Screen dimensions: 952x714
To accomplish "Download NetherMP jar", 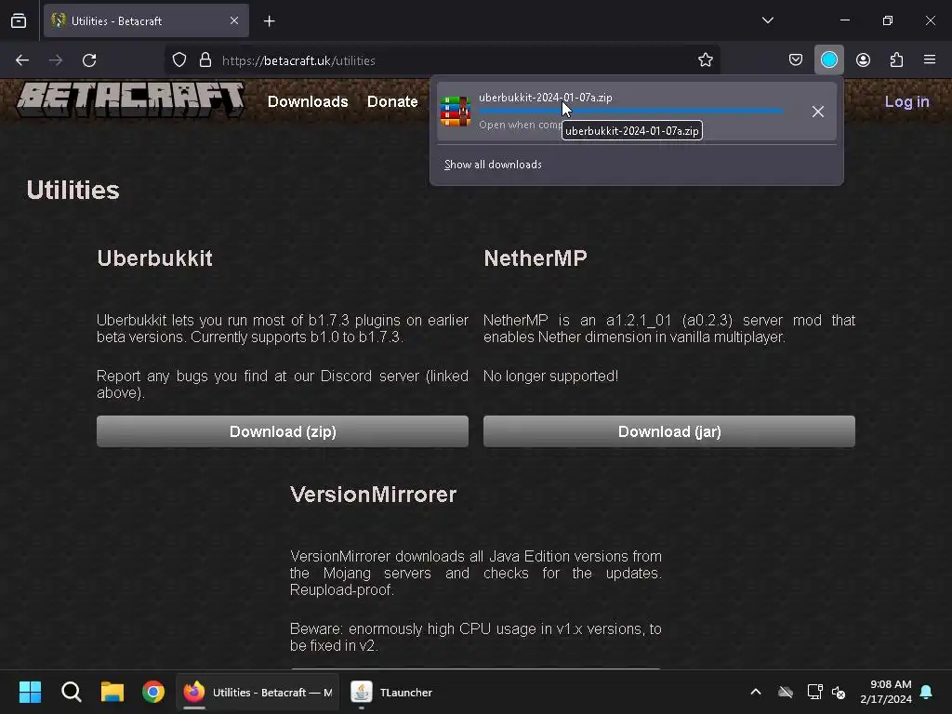I will pos(669,431).
